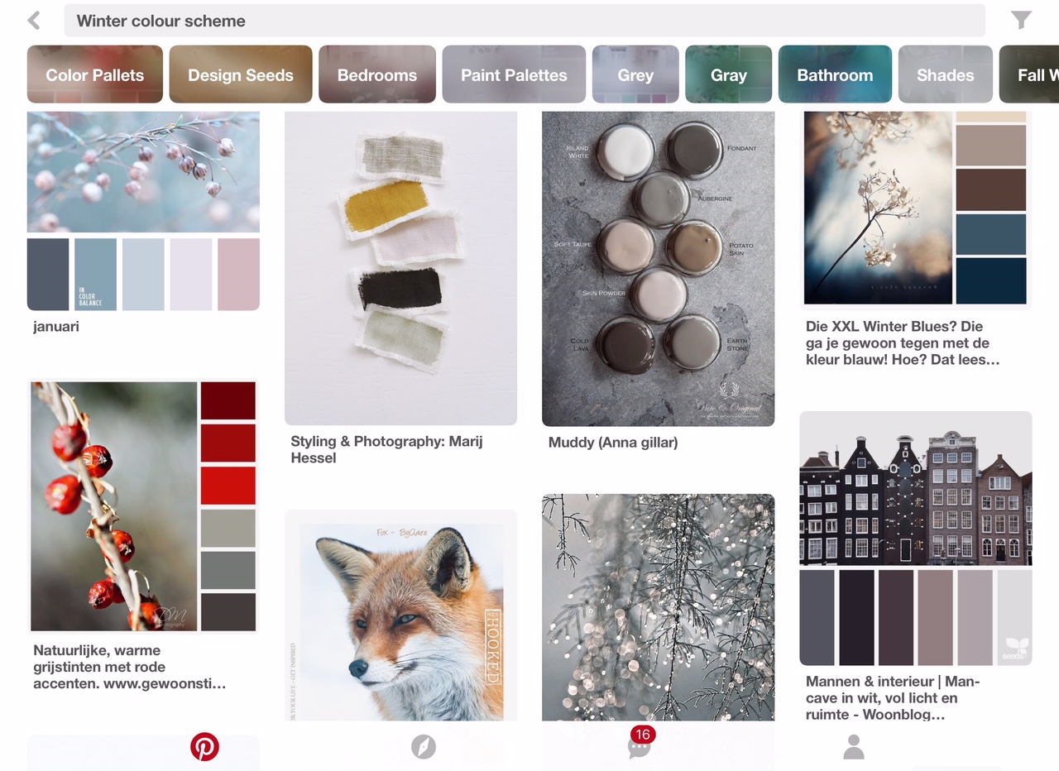Open the Muddy paint pots pin
Viewport: 1059px width, 771px height.
[659, 269]
